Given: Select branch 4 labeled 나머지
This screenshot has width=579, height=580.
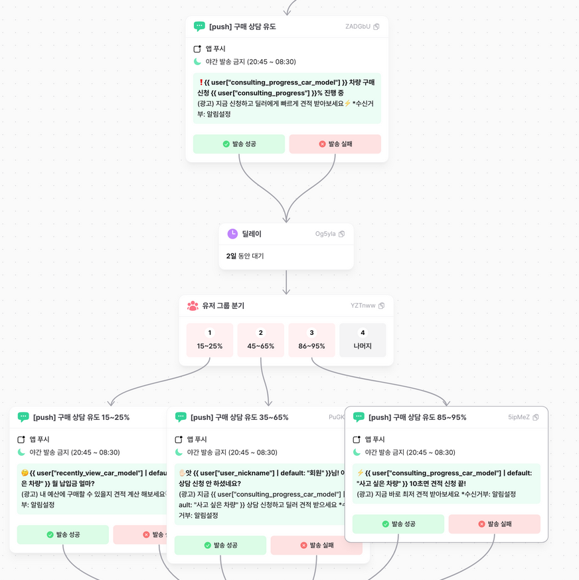Looking at the screenshot, I should point(363,340).
